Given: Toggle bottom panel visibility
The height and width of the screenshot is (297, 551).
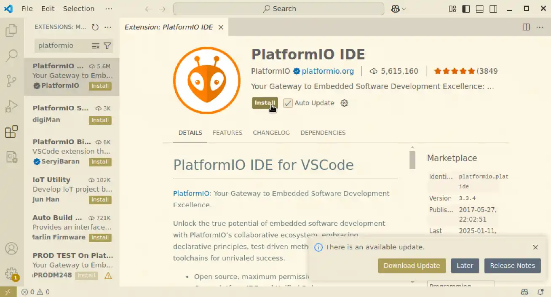Looking at the screenshot, I should [479, 9].
